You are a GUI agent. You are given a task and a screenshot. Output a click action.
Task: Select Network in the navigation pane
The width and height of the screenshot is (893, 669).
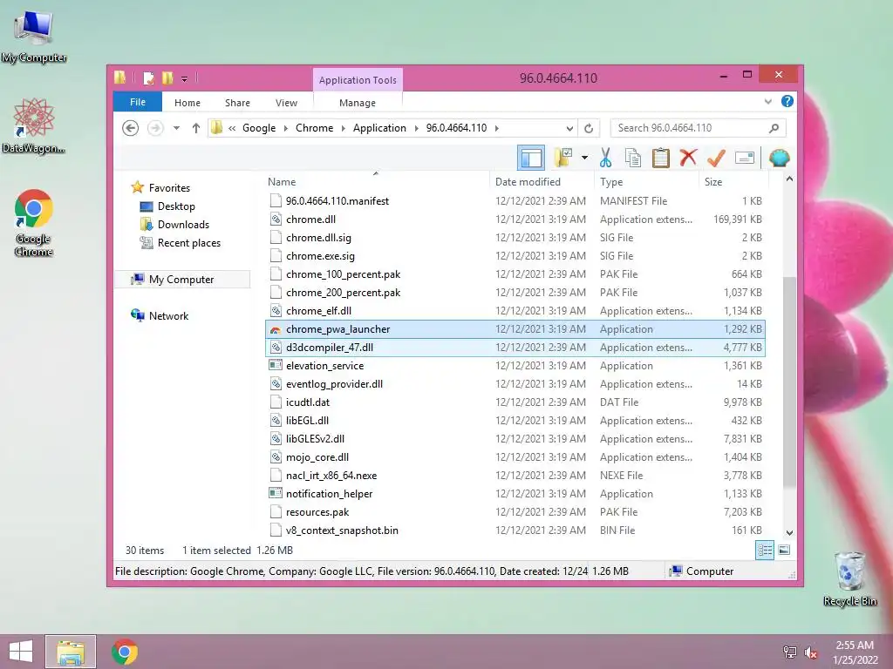(x=168, y=315)
